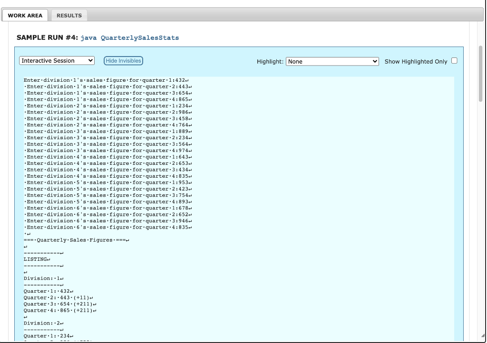Select the WORK AREA tab

coord(26,15)
